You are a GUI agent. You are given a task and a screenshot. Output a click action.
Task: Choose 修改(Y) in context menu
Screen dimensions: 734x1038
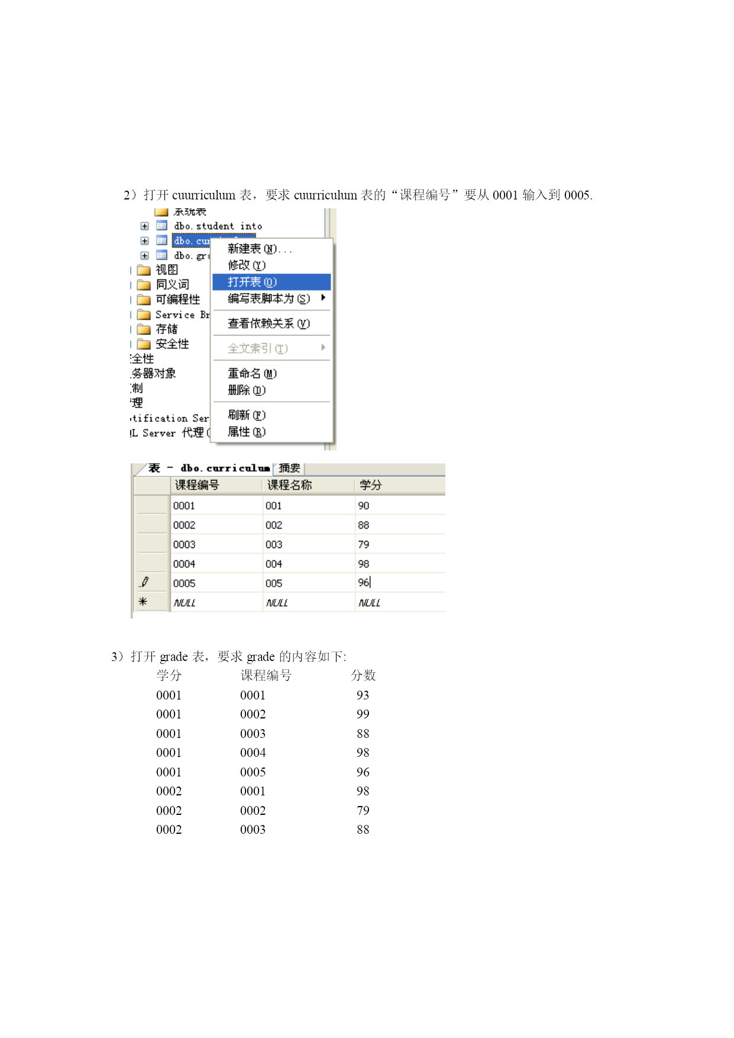pos(271,265)
